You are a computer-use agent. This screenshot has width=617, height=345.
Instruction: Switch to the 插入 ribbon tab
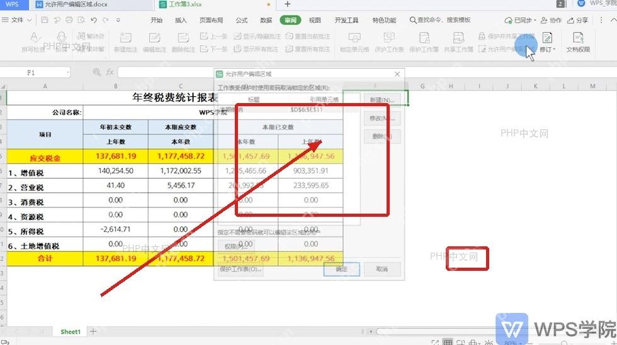(x=181, y=20)
